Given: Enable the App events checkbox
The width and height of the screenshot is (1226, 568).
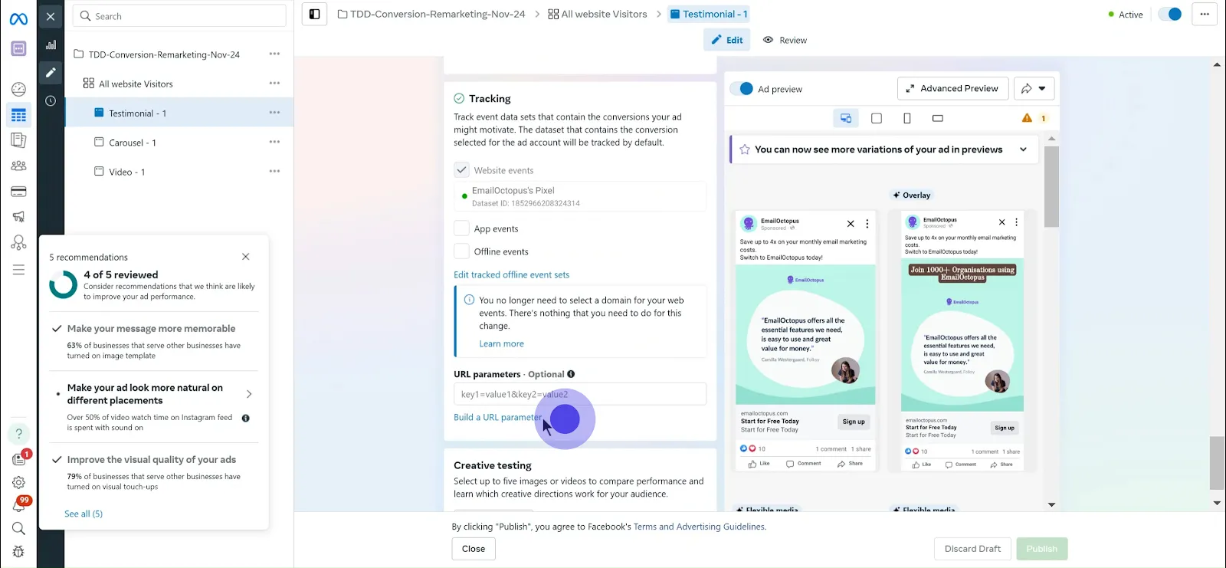Looking at the screenshot, I should click(461, 228).
